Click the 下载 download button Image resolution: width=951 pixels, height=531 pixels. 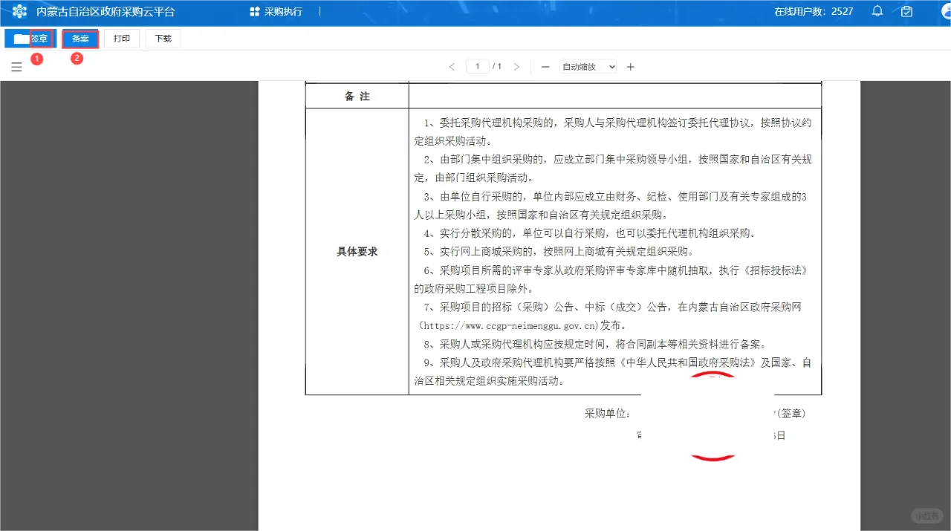tap(163, 39)
